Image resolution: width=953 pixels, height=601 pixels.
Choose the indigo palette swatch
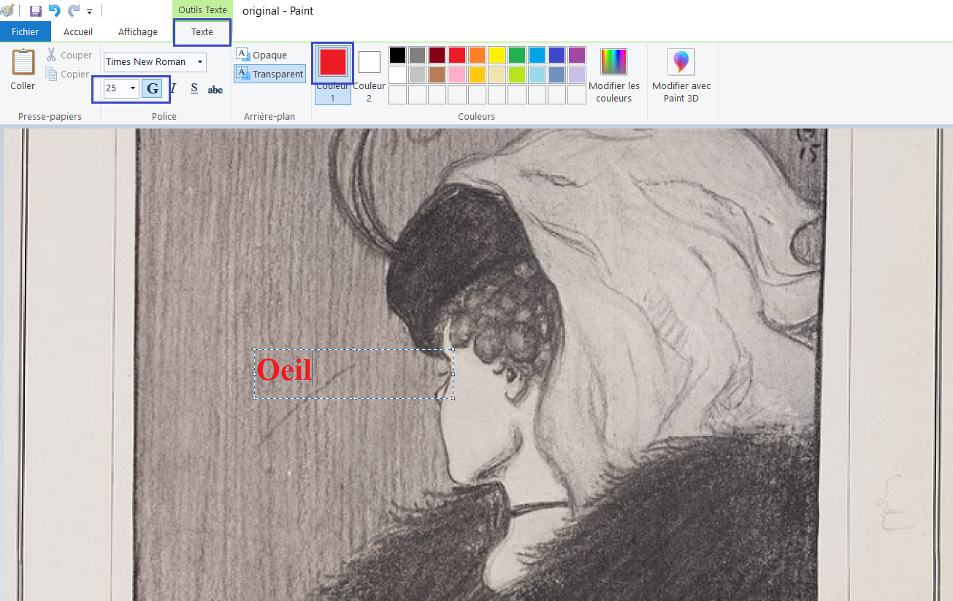[x=556, y=55]
